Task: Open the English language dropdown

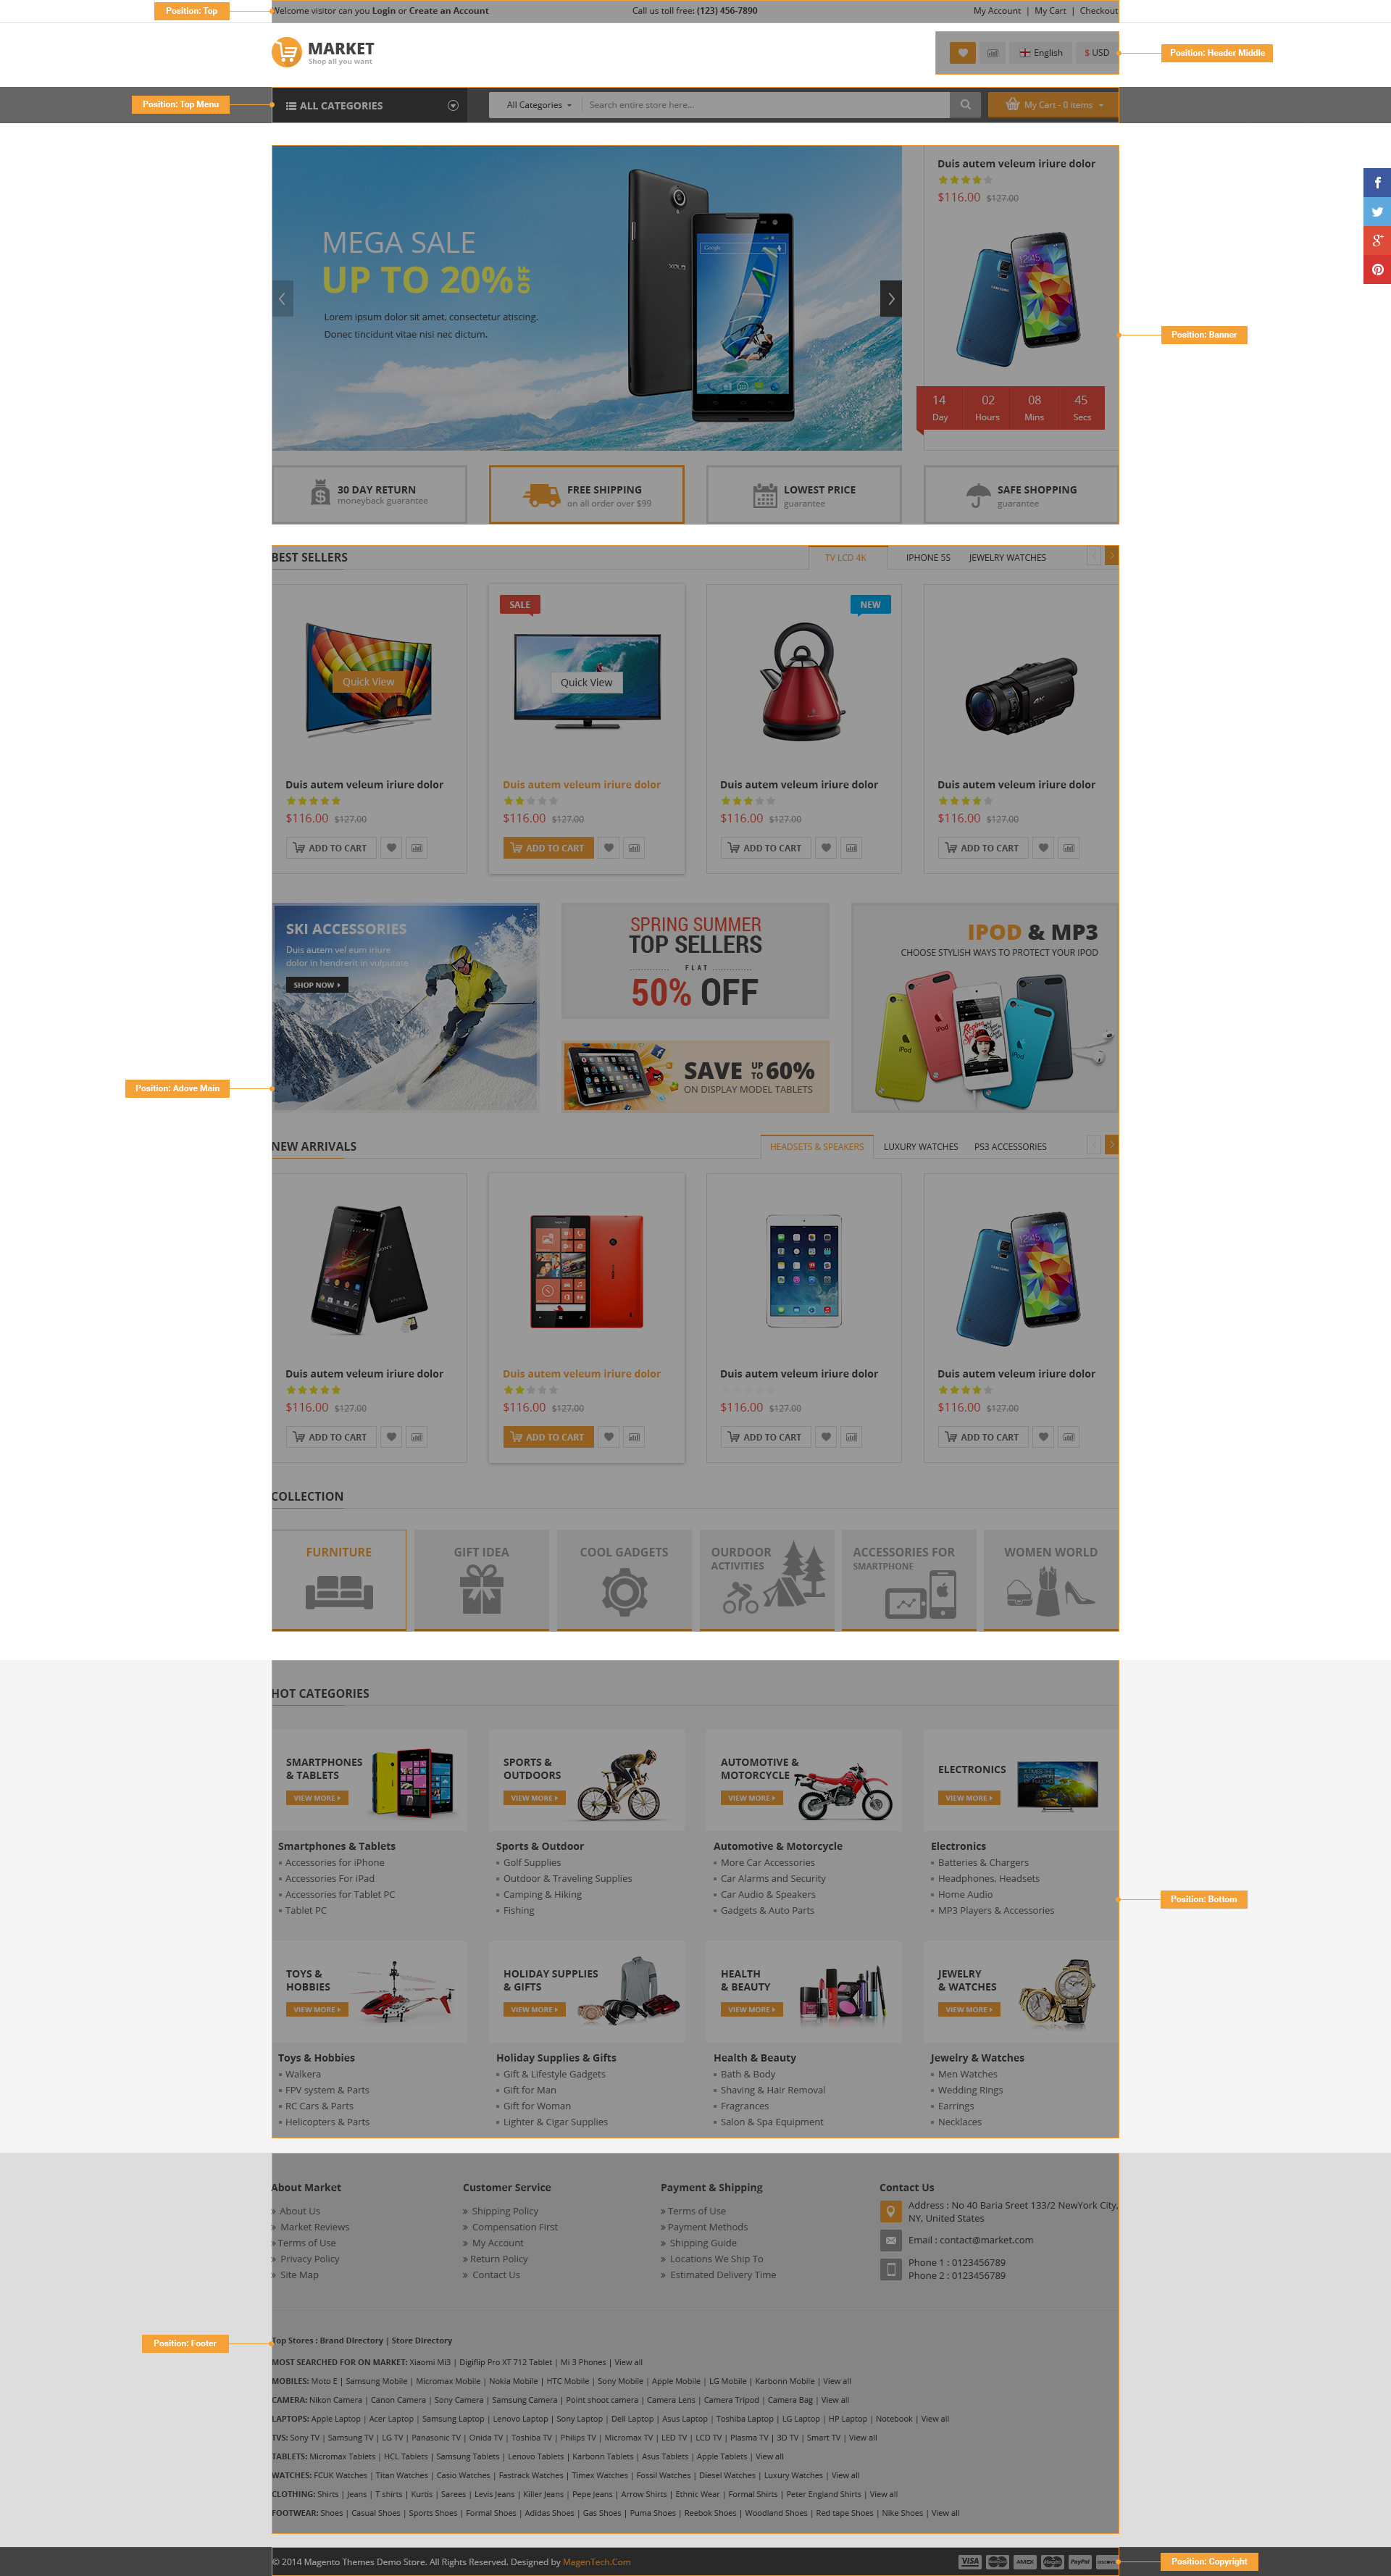Action: click(x=1041, y=53)
